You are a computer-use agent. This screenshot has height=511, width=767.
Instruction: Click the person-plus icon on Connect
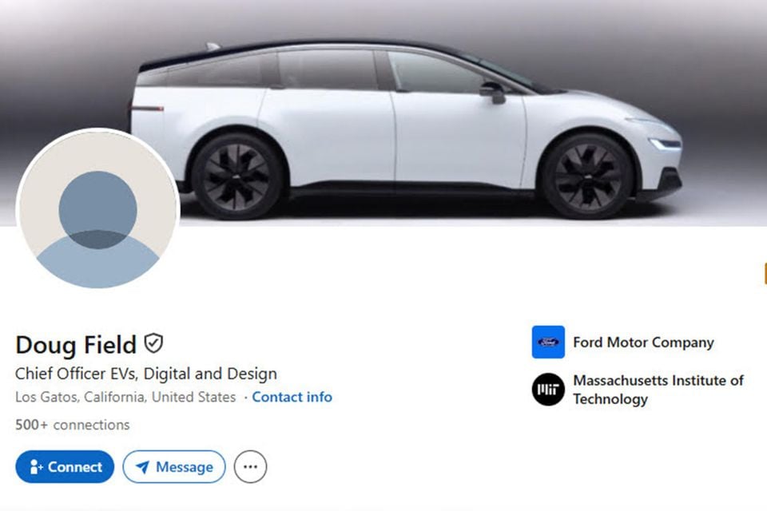[x=36, y=467]
